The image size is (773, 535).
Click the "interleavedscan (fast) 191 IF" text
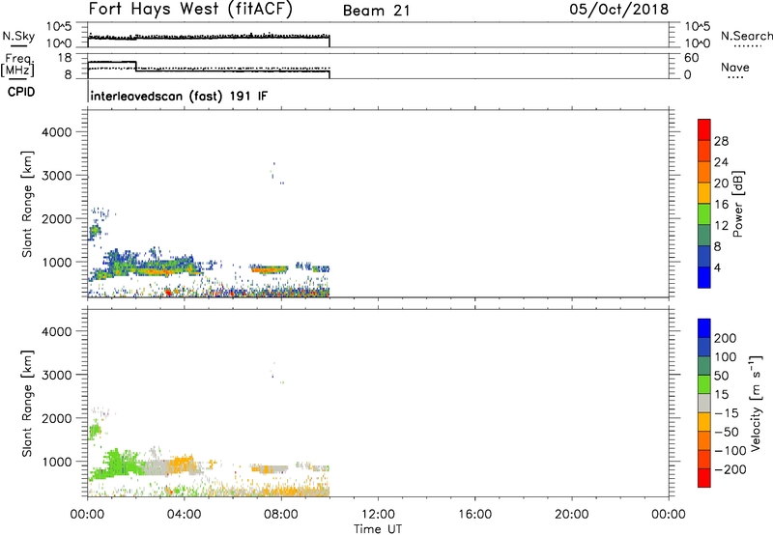pos(180,96)
